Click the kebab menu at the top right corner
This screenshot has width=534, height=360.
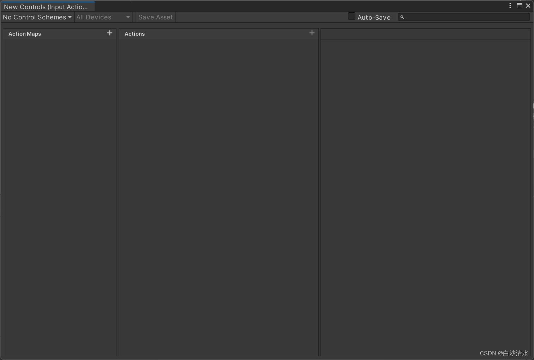pos(509,6)
